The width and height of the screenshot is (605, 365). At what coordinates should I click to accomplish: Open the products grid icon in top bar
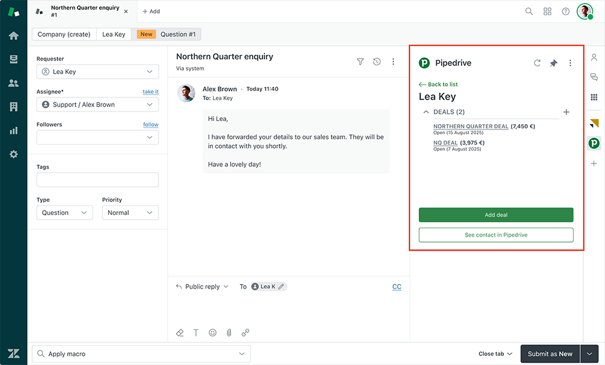pyautogui.click(x=548, y=11)
